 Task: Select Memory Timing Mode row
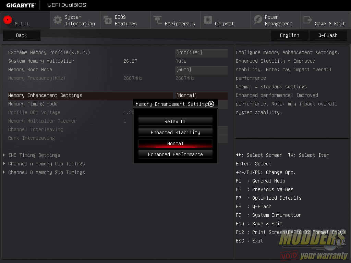coord(33,104)
